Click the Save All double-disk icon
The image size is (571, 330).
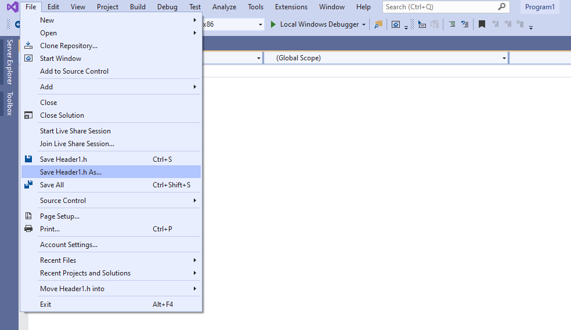pos(28,184)
